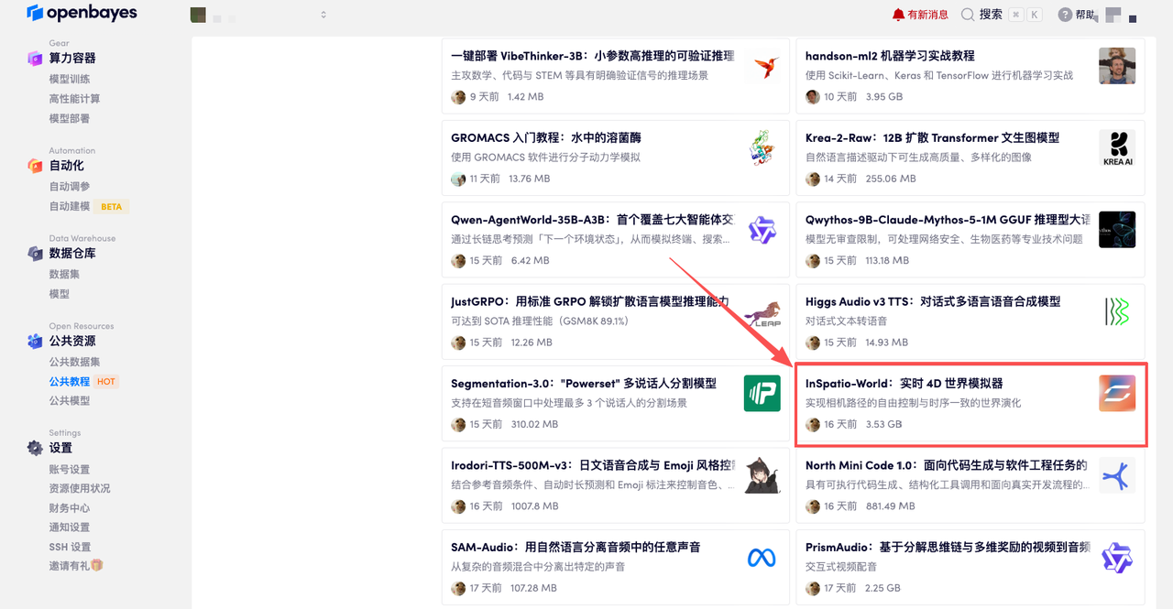Open 高性能计算 in the sidebar
Image resolution: width=1173 pixels, height=609 pixels.
click(75, 99)
